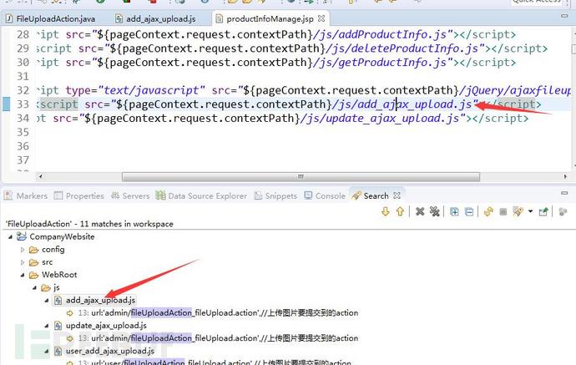Show previous searches history icon
The image size is (576, 365).
(x=518, y=211)
